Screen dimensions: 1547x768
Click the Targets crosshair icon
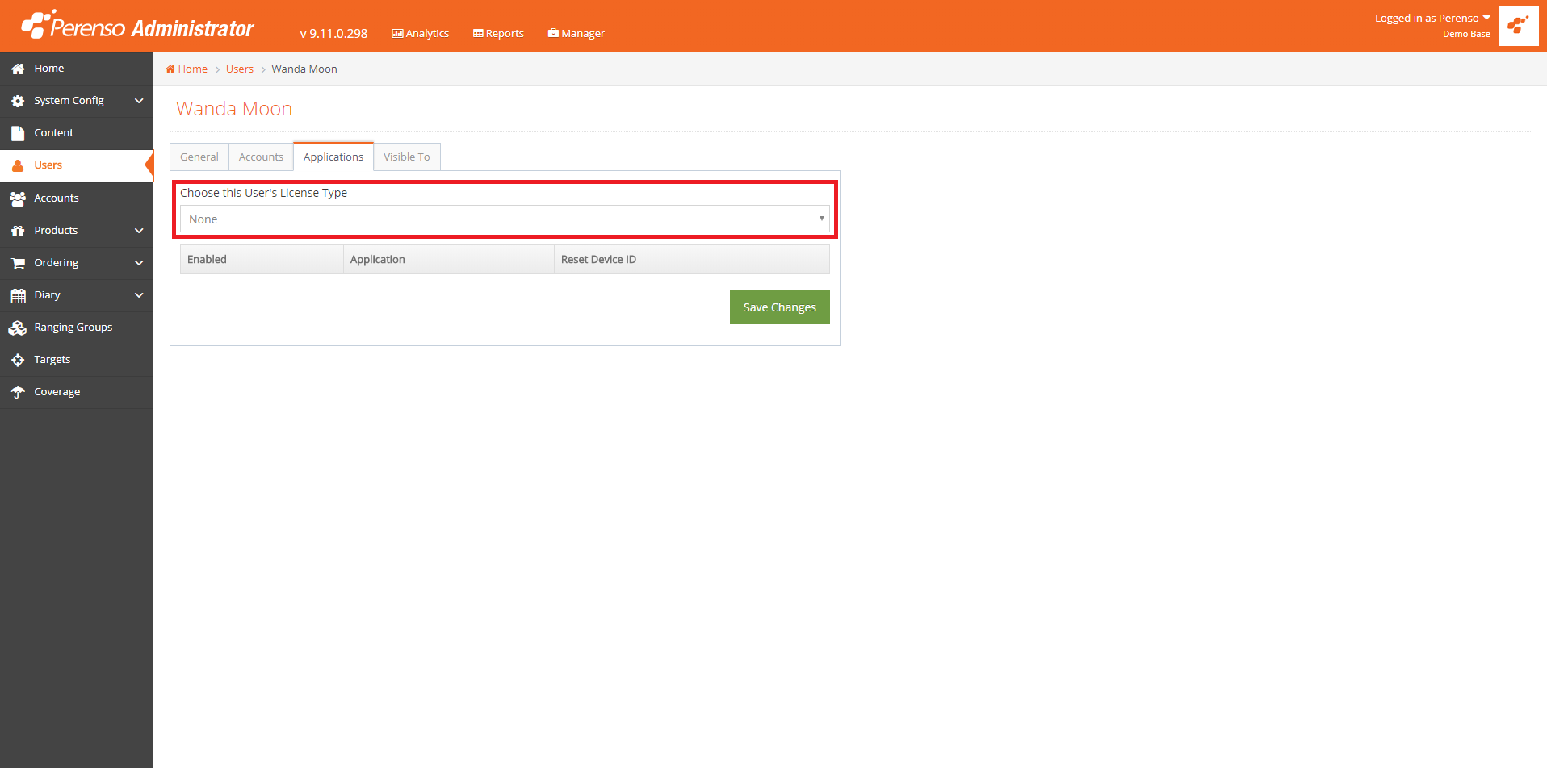tap(18, 360)
